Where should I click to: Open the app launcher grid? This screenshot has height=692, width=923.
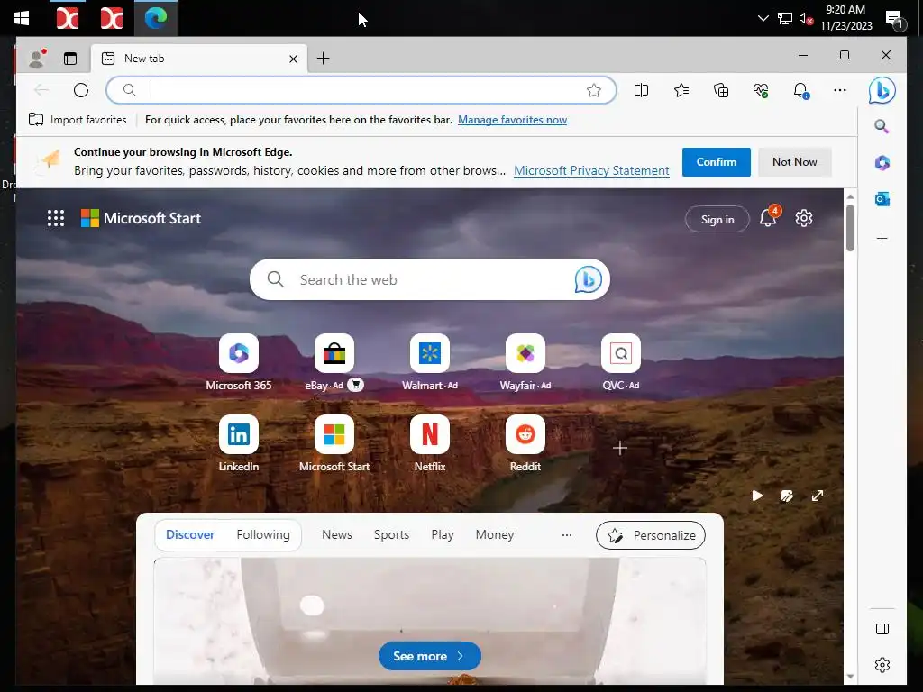56,218
